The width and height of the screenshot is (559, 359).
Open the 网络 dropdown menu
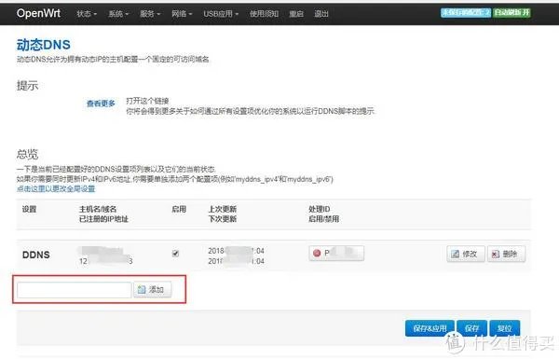tap(182, 14)
